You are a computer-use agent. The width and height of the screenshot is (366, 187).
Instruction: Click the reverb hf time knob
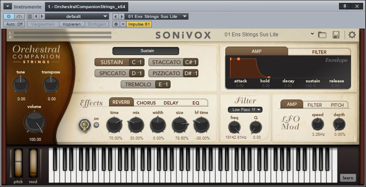[x=201, y=125]
